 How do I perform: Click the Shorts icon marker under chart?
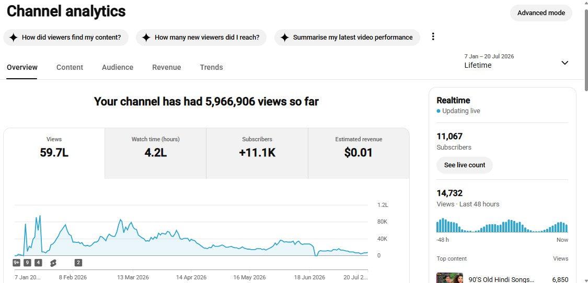tap(53, 263)
